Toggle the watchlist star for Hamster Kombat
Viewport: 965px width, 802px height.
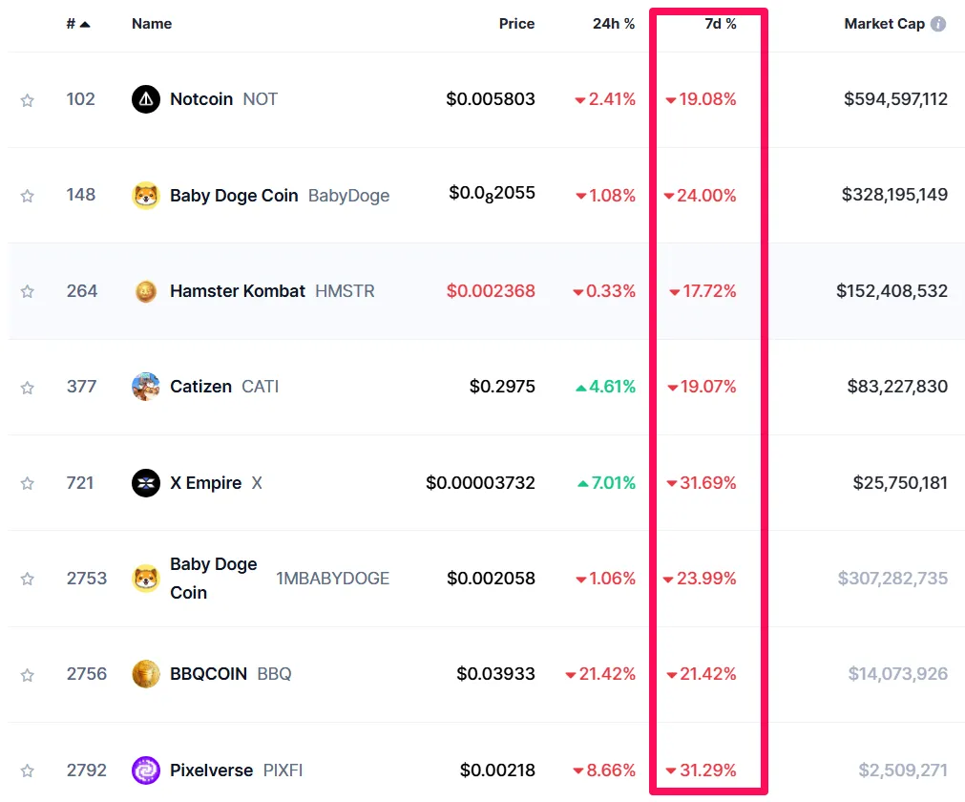pyautogui.click(x=27, y=291)
